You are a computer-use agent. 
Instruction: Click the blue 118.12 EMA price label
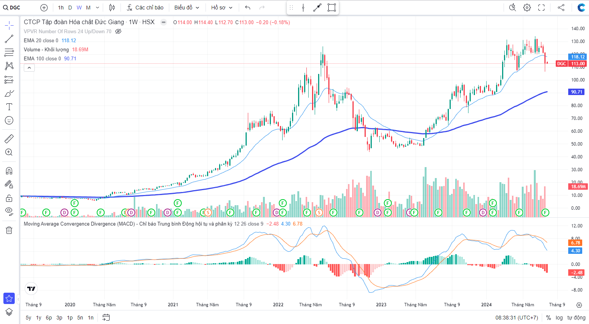pos(578,57)
